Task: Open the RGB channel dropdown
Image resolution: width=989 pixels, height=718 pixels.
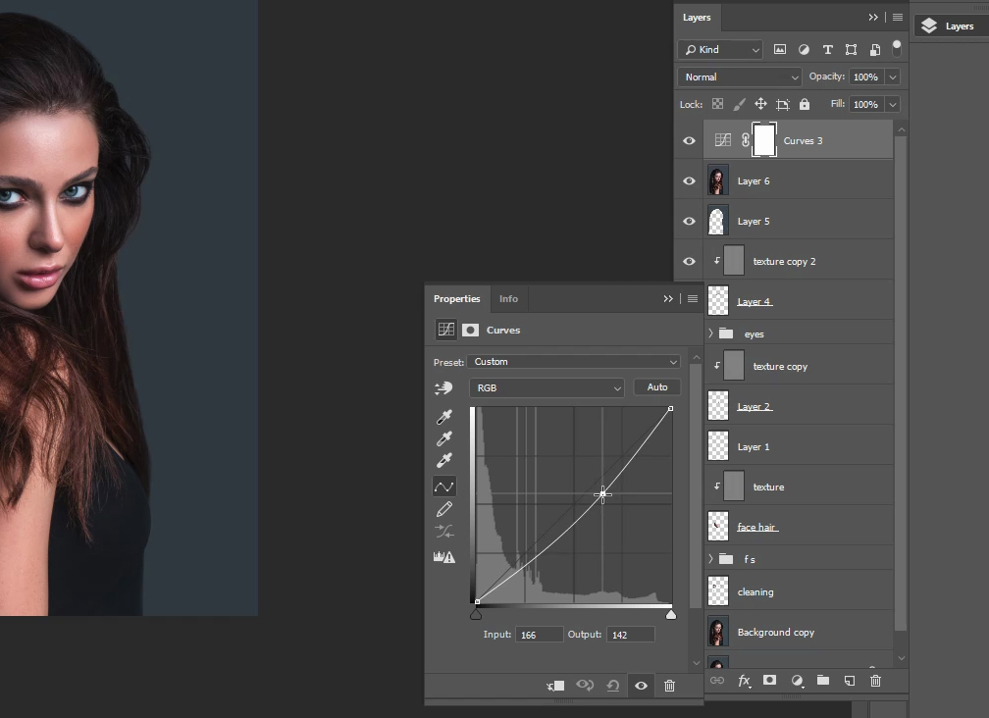Action: click(x=547, y=387)
